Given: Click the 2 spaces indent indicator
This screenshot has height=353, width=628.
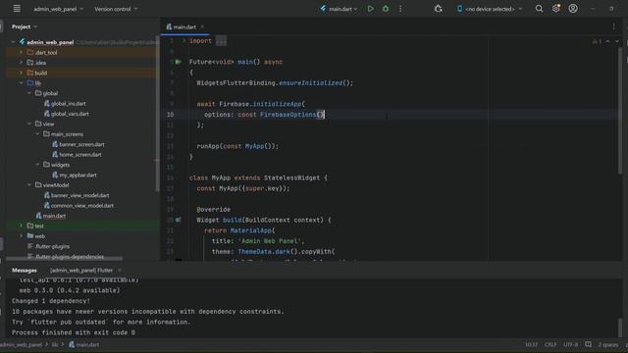Looking at the screenshot, I should click(x=608, y=344).
